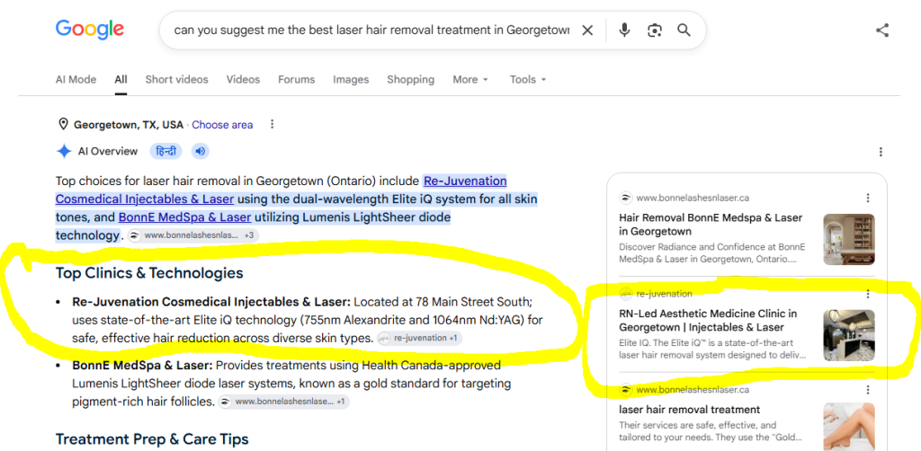Open the Videos tab

(x=243, y=80)
